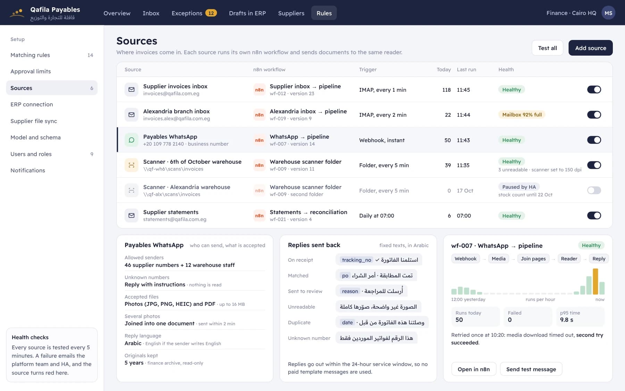This screenshot has height=391, width=625.
Task: Open the Inbox tab
Action: (x=151, y=13)
